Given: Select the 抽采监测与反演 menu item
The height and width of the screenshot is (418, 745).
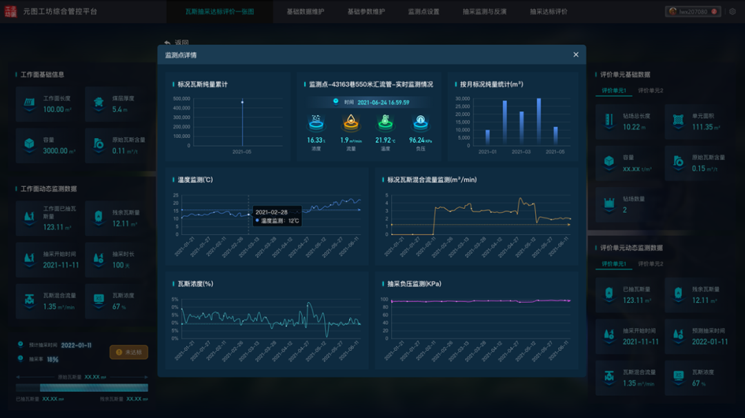Looking at the screenshot, I should coord(484,12).
